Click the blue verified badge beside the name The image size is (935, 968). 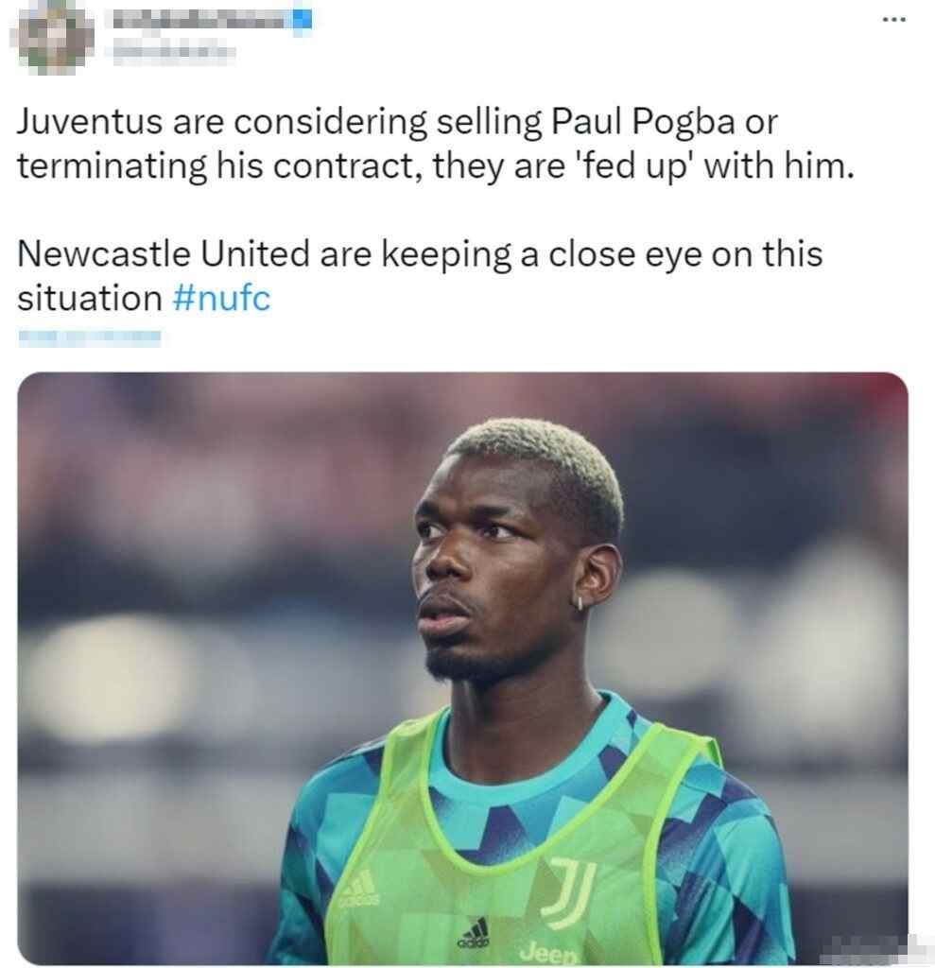302,20
